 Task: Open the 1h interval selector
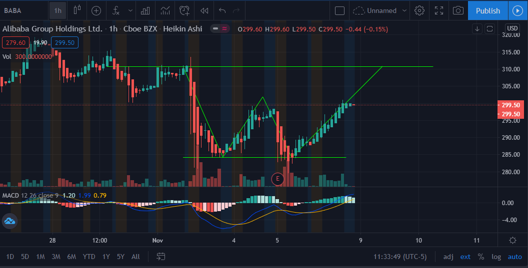(58, 10)
